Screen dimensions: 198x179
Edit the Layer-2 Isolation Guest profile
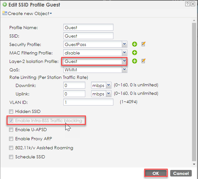pos(143,61)
